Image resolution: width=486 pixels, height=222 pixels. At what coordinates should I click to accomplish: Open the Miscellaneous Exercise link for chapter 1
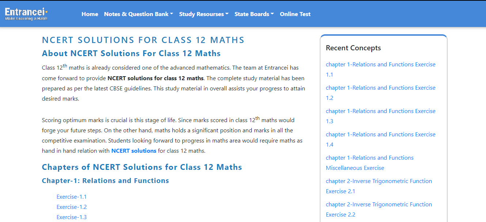tap(369, 163)
